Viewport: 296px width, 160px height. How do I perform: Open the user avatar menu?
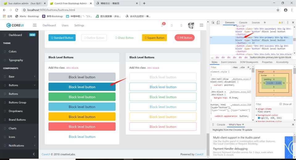coord(191,25)
